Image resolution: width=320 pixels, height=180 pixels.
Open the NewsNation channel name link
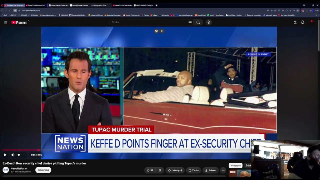[17, 168]
